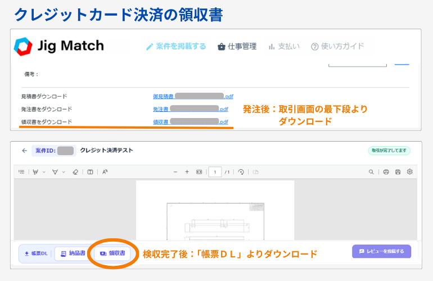Select the eraser tool in PDF toolbar

point(75,172)
